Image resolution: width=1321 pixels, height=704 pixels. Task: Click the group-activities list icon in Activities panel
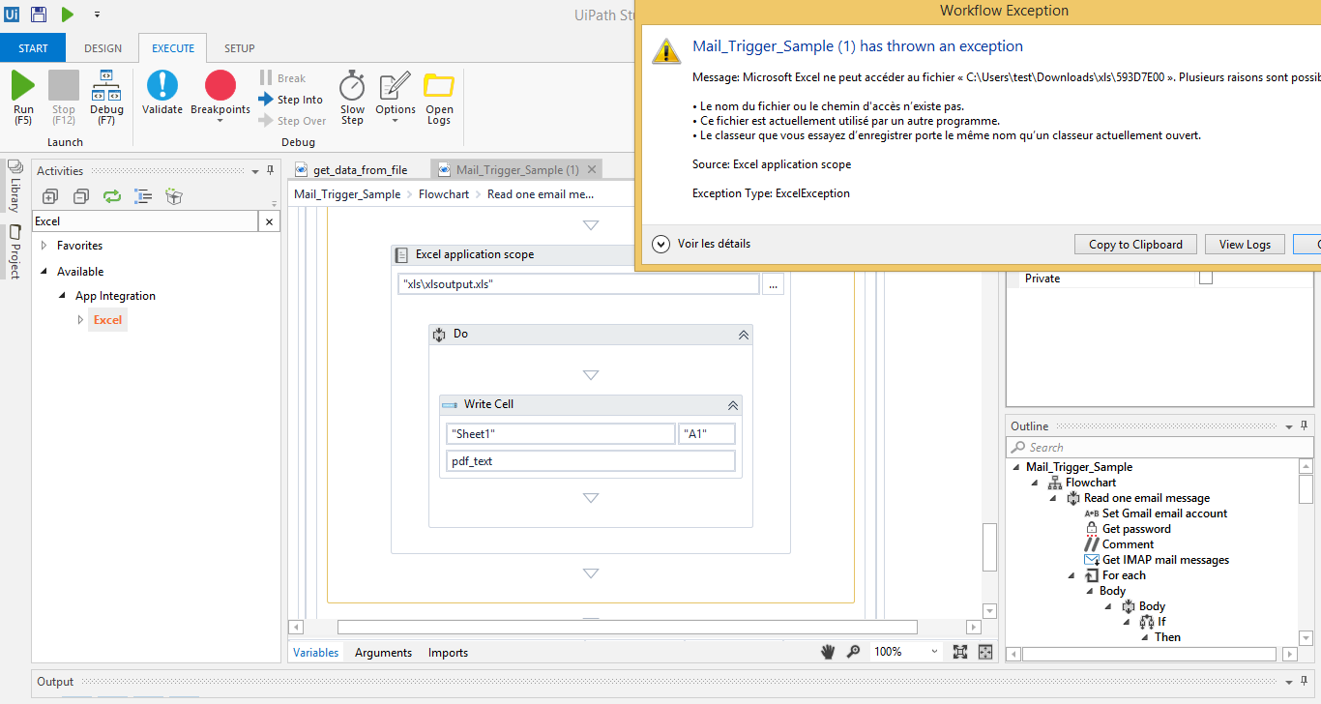click(143, 196)
